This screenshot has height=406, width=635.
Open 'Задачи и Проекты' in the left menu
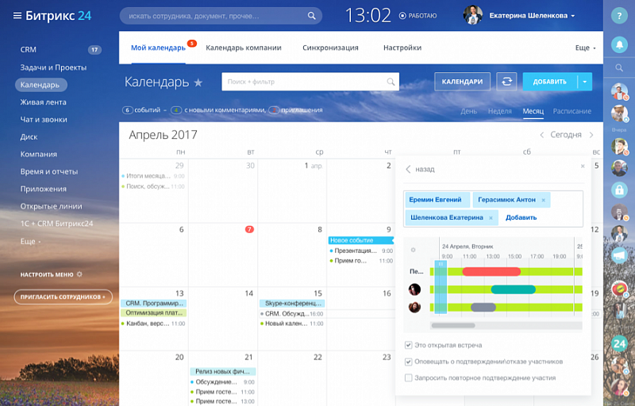point(53,67)
